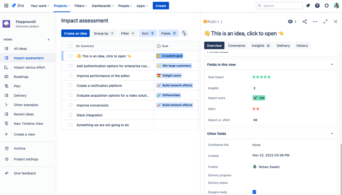Open the Apps dropdown menu
Viewport: 342px width, 195px height.
142,6
